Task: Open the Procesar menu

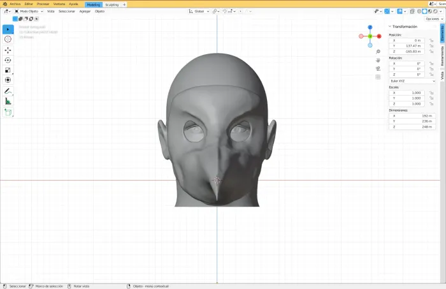Action: tap(43, 4)
